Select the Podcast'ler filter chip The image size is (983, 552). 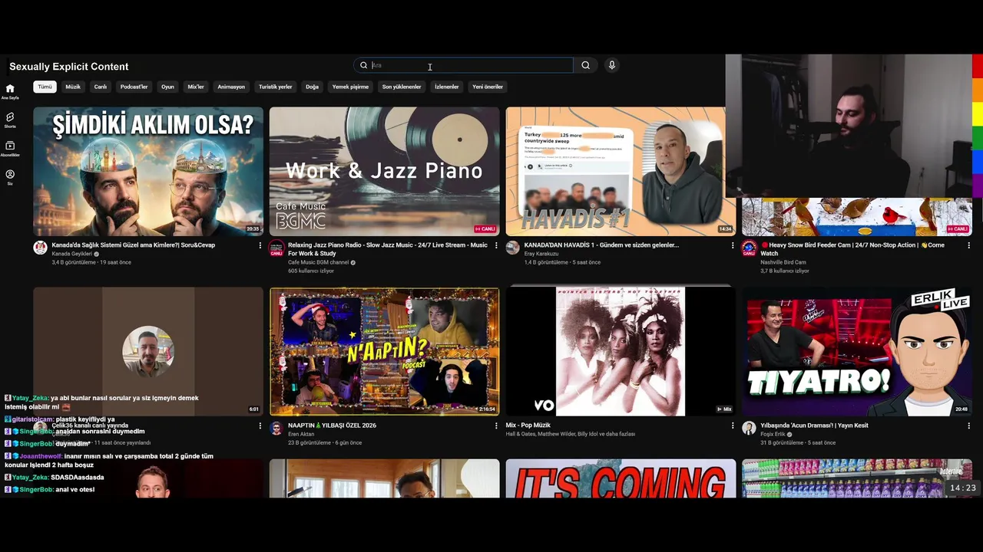134,87
